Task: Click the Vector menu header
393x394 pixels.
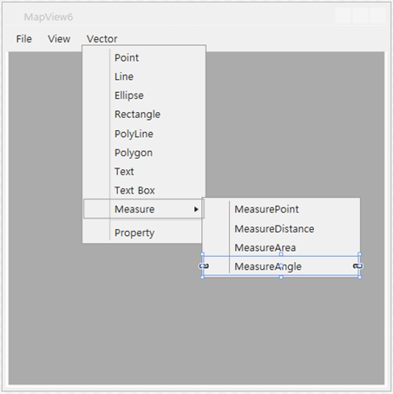Action: (102, 39)
